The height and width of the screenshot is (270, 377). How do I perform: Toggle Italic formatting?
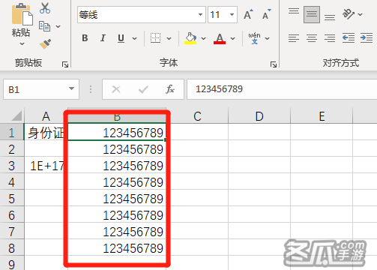(x=103, y=38)
